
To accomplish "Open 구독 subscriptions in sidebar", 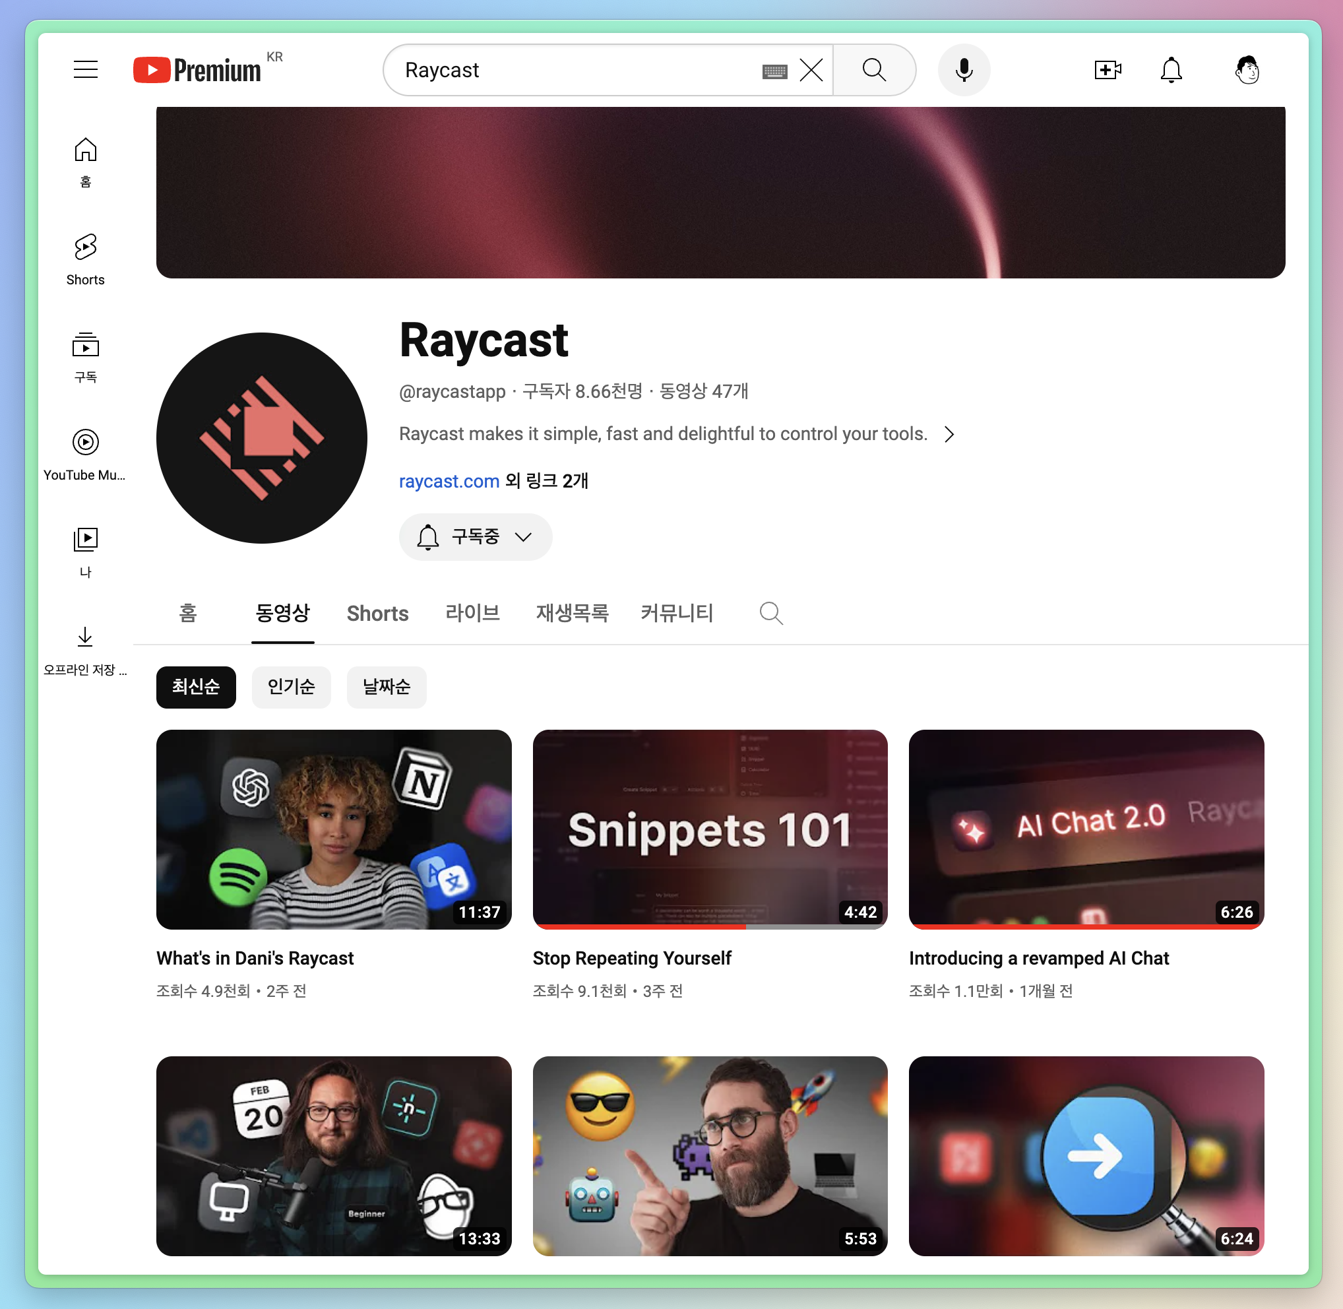I will pos(85,357).
